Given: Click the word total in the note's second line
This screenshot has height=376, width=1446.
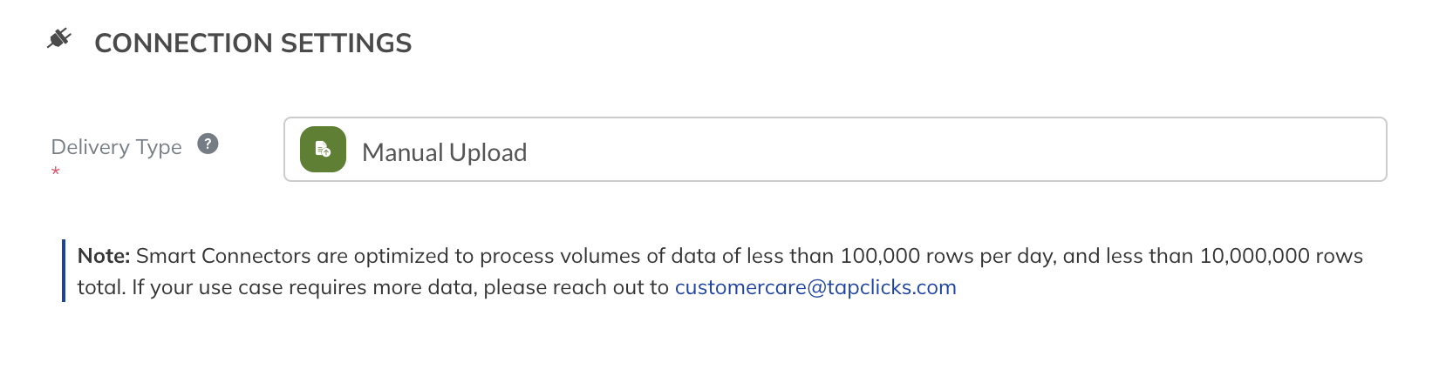Looking at the screenshot, I should 101,287.
